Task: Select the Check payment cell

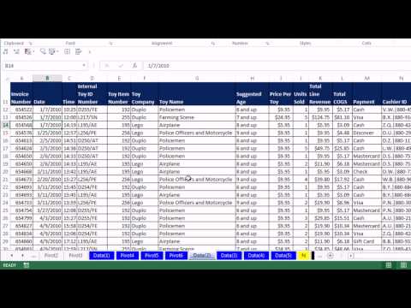Action: tap(367, 172)
